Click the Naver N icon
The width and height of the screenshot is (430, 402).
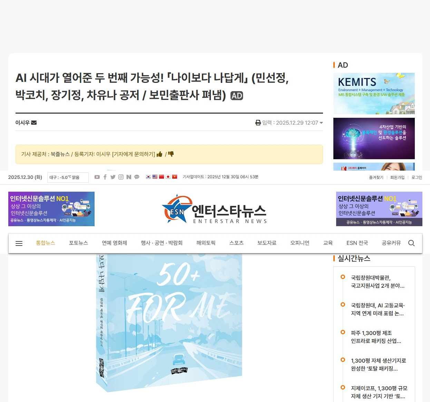click(x=129, y=177)
